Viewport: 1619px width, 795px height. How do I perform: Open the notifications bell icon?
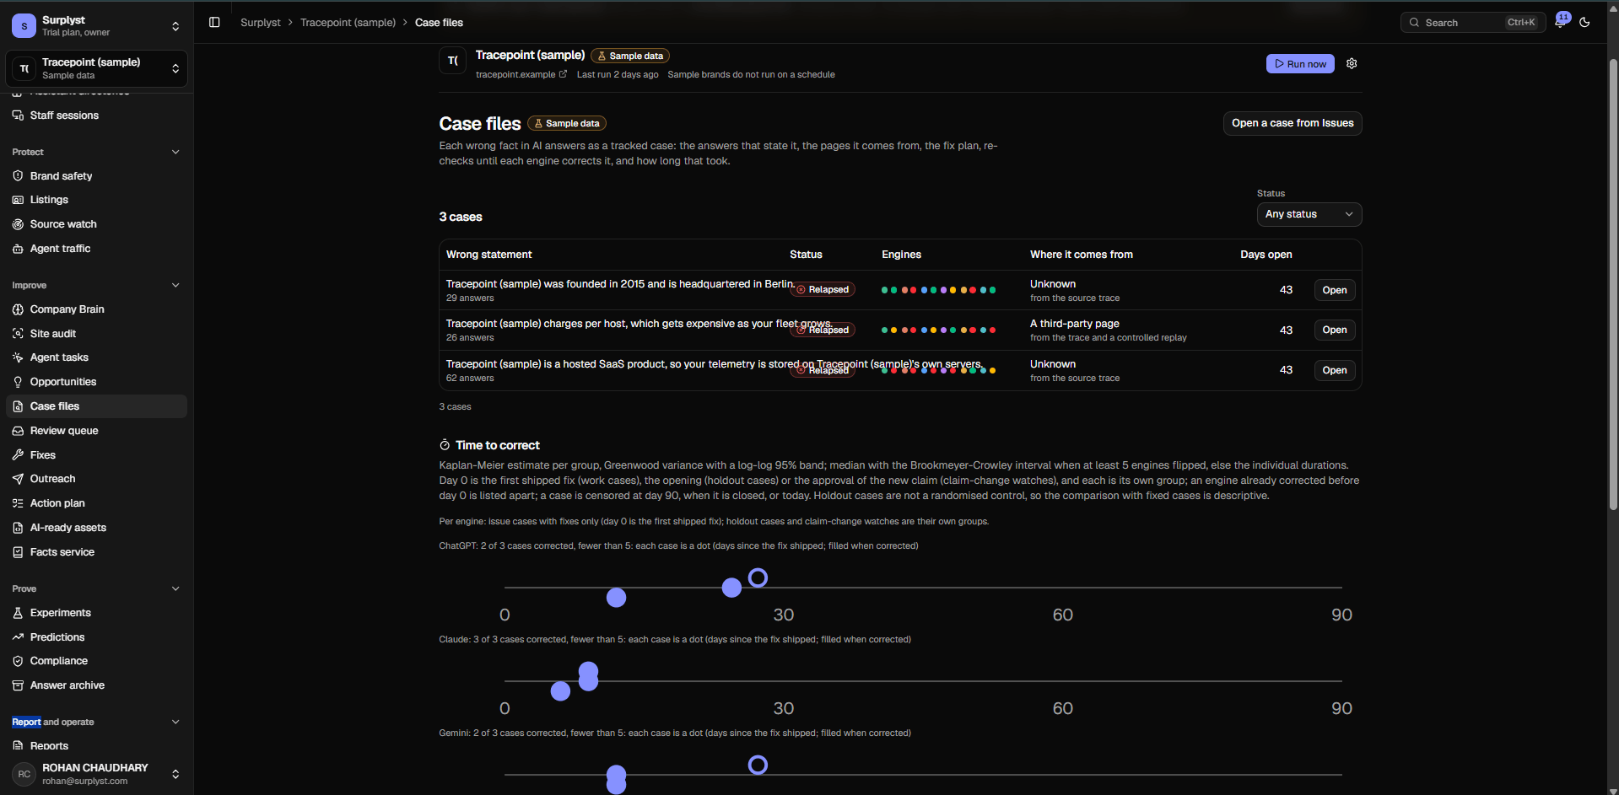tap(1560, 23)
